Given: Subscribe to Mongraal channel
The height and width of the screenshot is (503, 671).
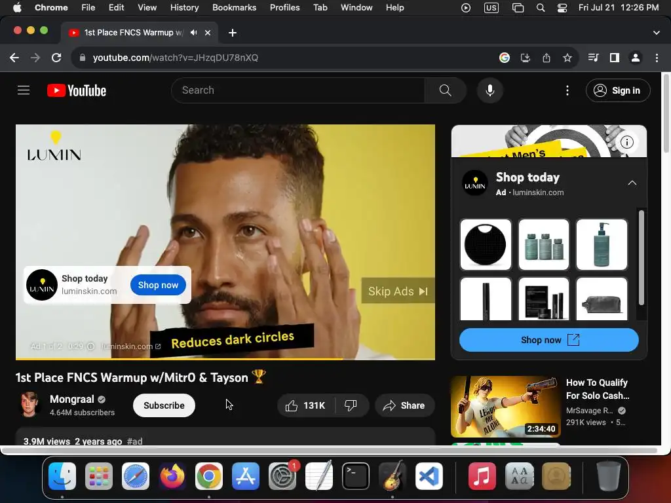Looking at the screenshot, I should pos(164,405).
